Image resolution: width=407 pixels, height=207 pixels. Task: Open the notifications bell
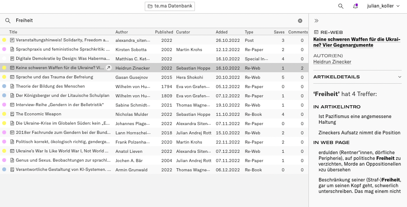click(x=355, y=6)
